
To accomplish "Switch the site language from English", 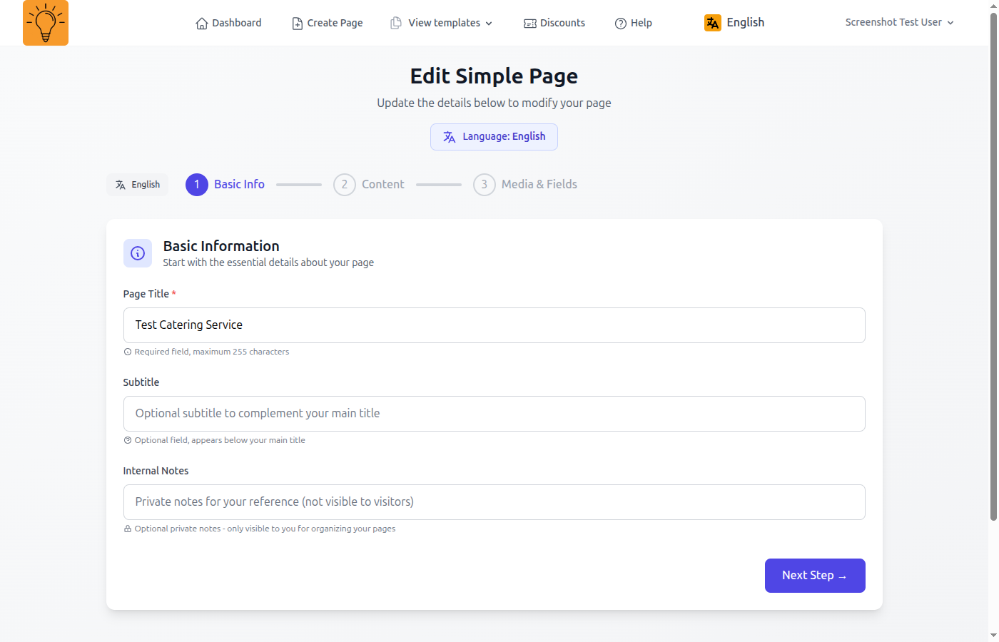I will pyautogui.click(x=734, y=23).
